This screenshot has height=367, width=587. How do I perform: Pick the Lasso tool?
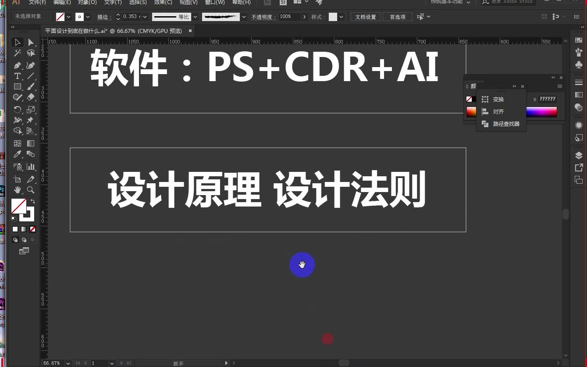pyautogui.click(x=31, y=53)
